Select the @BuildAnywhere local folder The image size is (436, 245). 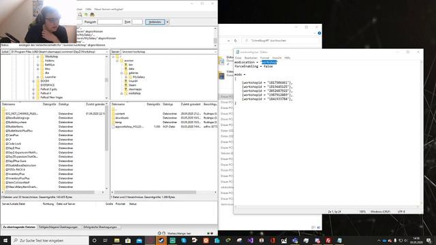[x=16, y=122]
